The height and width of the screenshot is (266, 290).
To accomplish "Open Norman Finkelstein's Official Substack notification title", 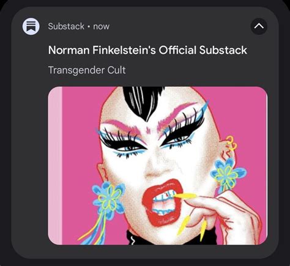I will coord(147,50).
